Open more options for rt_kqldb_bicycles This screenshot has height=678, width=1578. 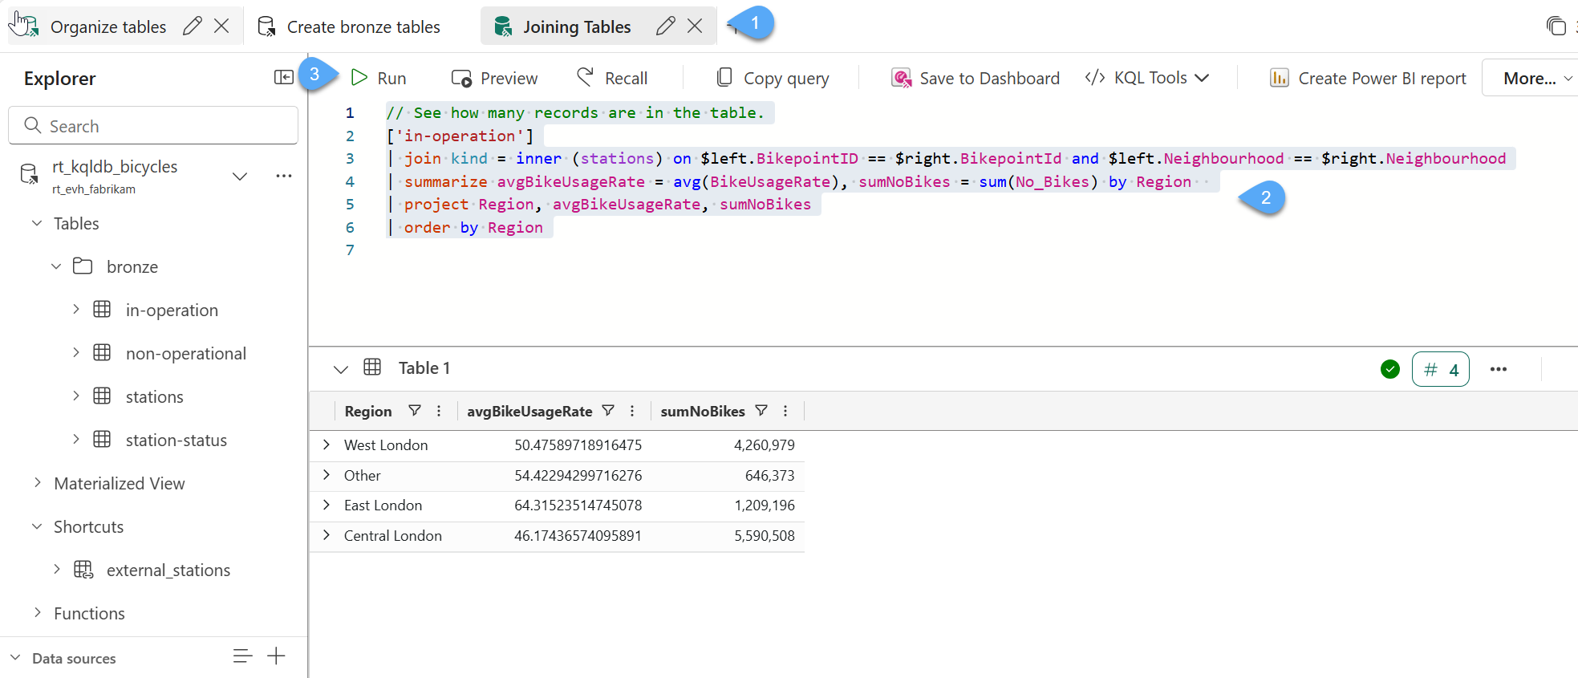coord(284,176)
